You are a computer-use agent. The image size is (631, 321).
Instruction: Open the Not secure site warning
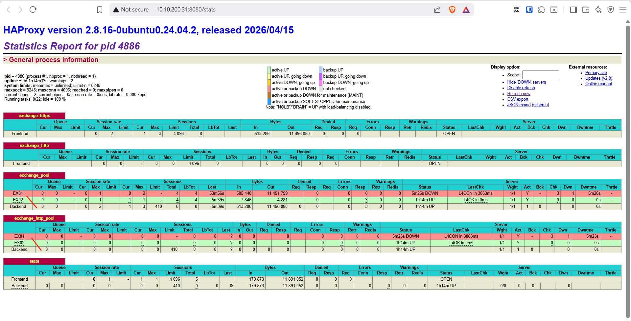coord(131,10)
